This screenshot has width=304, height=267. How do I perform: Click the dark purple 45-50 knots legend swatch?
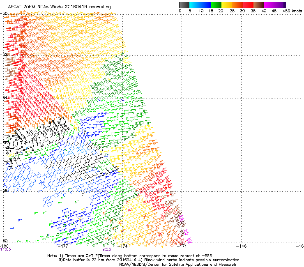(280, 5)
